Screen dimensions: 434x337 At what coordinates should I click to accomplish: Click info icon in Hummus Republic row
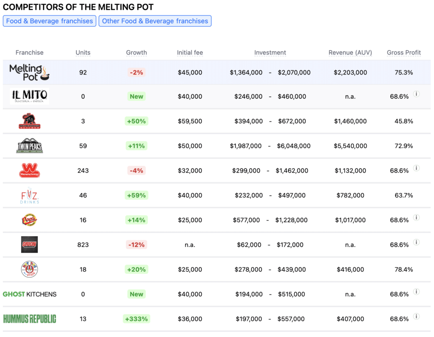pos(416,316)
